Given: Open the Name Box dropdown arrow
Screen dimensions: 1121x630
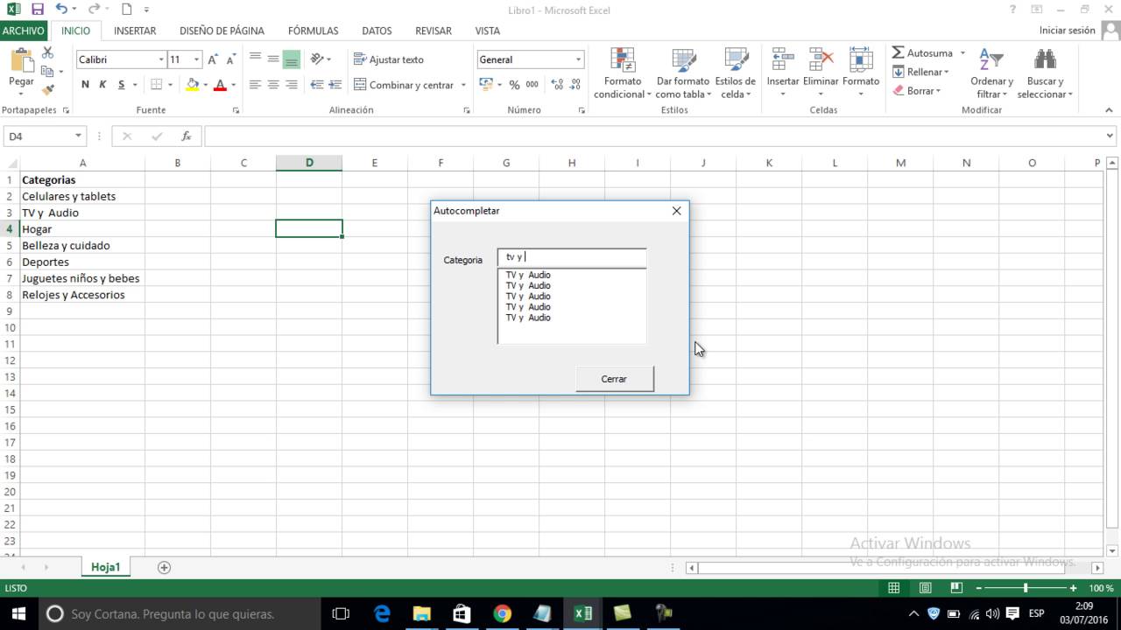Looking at the screenshot, I should (x=78, y=136).
